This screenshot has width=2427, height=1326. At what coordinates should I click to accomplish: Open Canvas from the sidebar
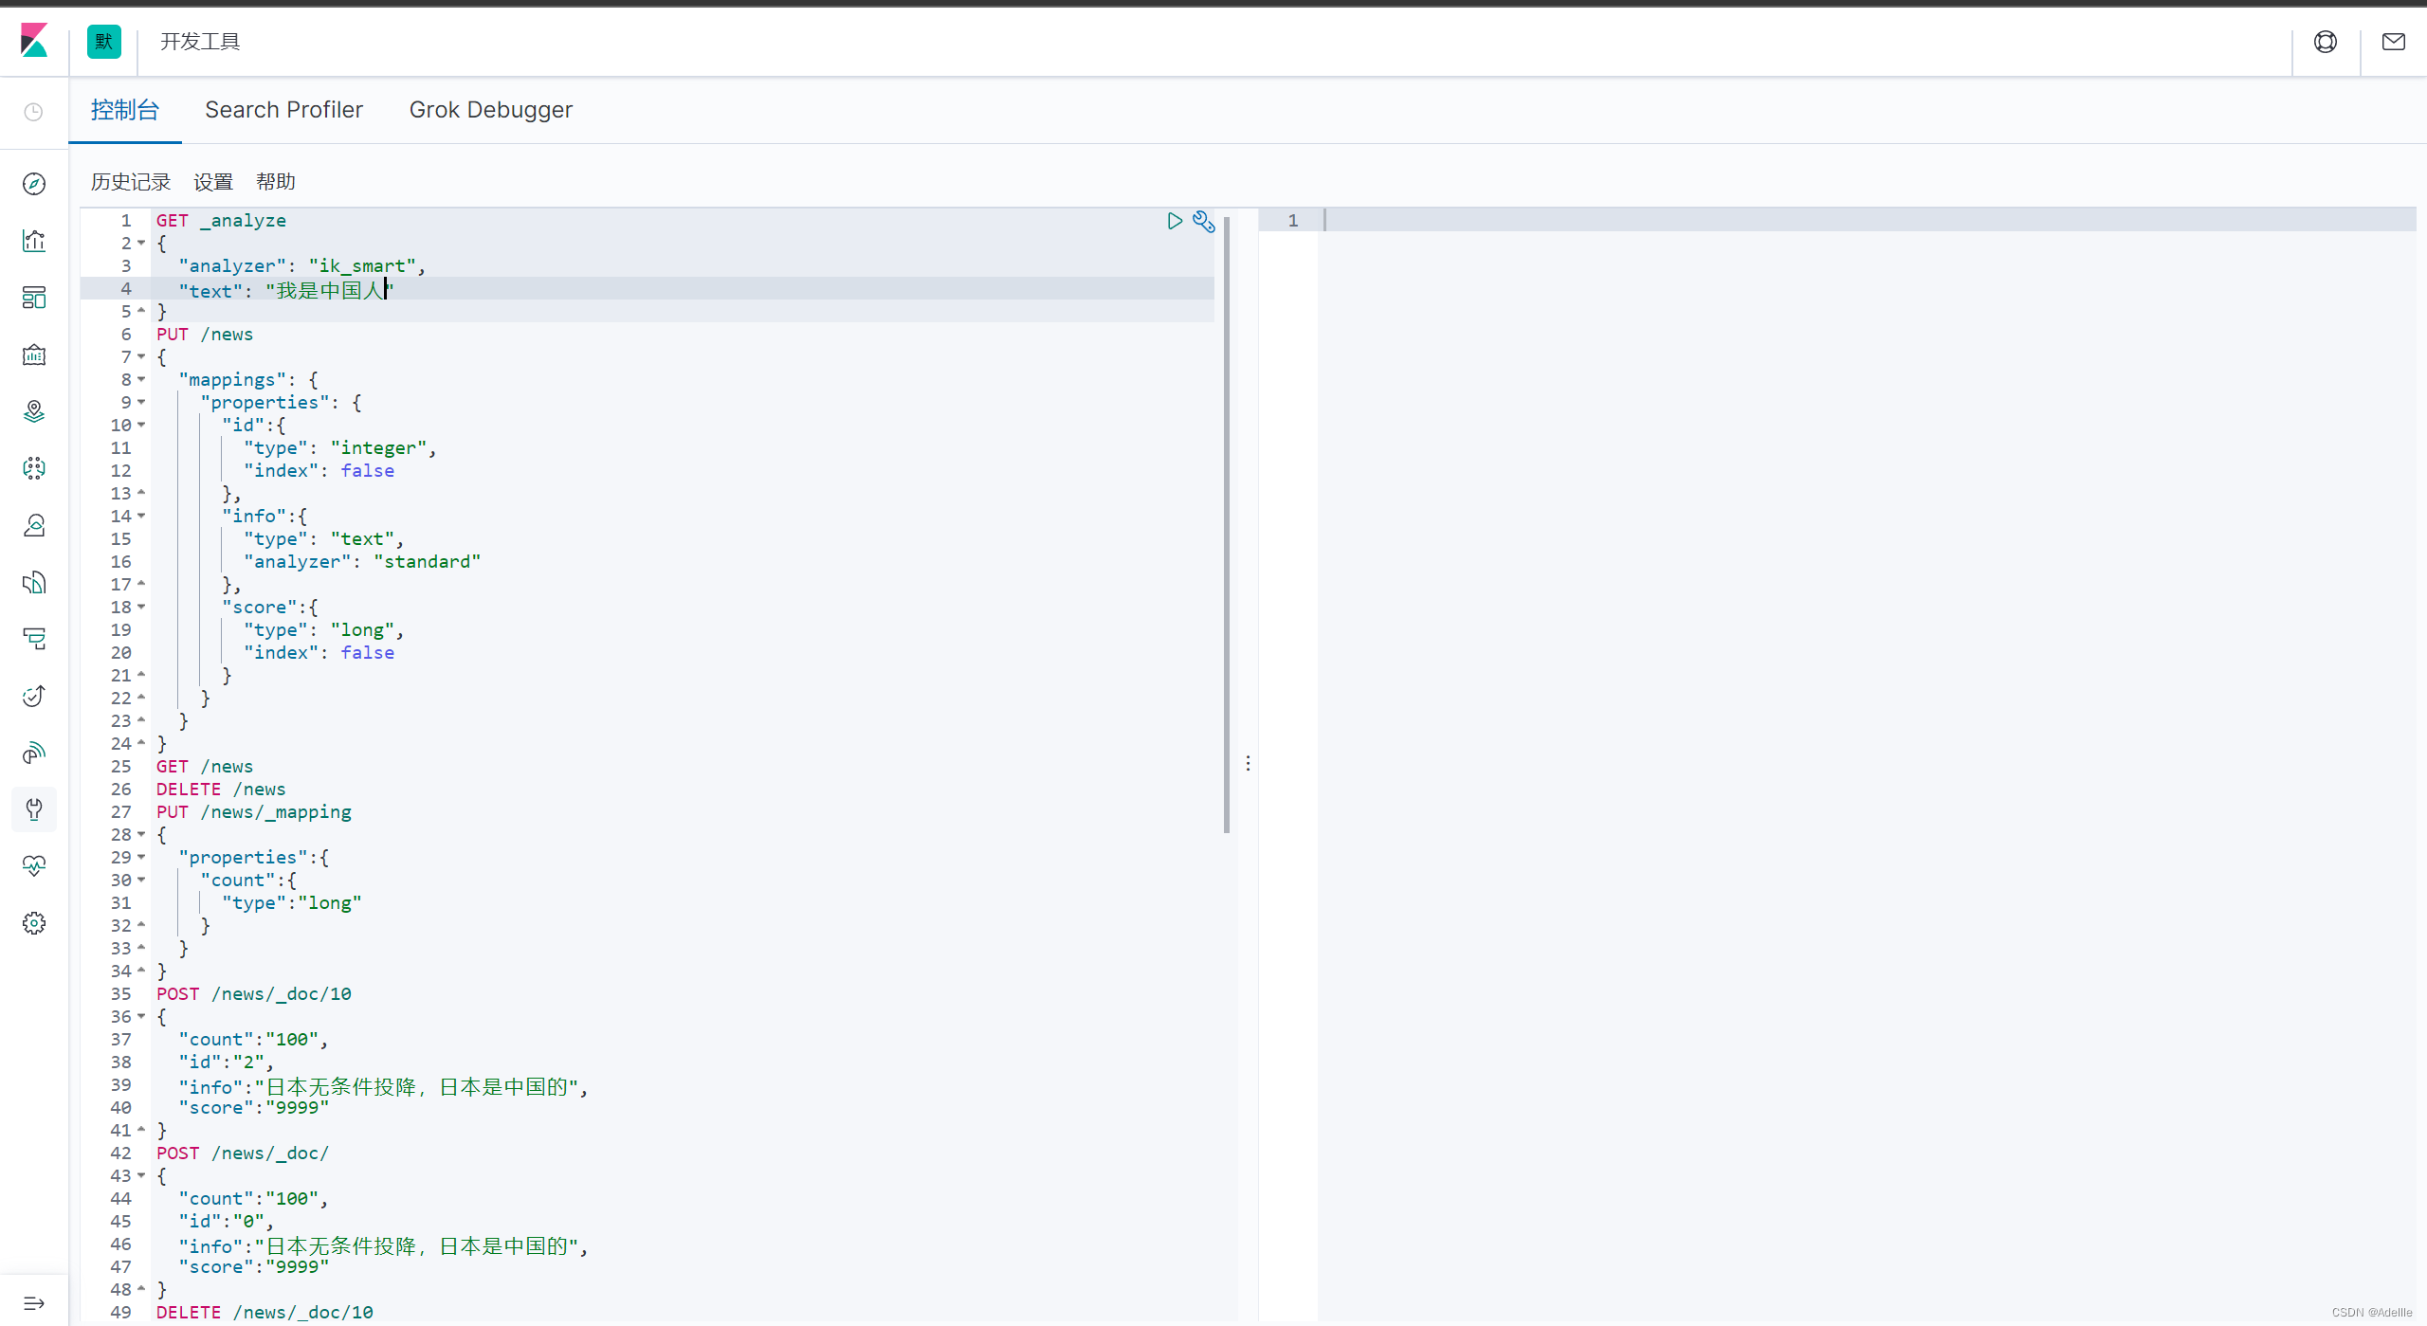(x=34, y=354)
